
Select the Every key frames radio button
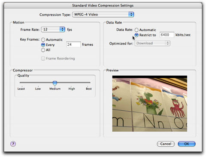[43, 45]
